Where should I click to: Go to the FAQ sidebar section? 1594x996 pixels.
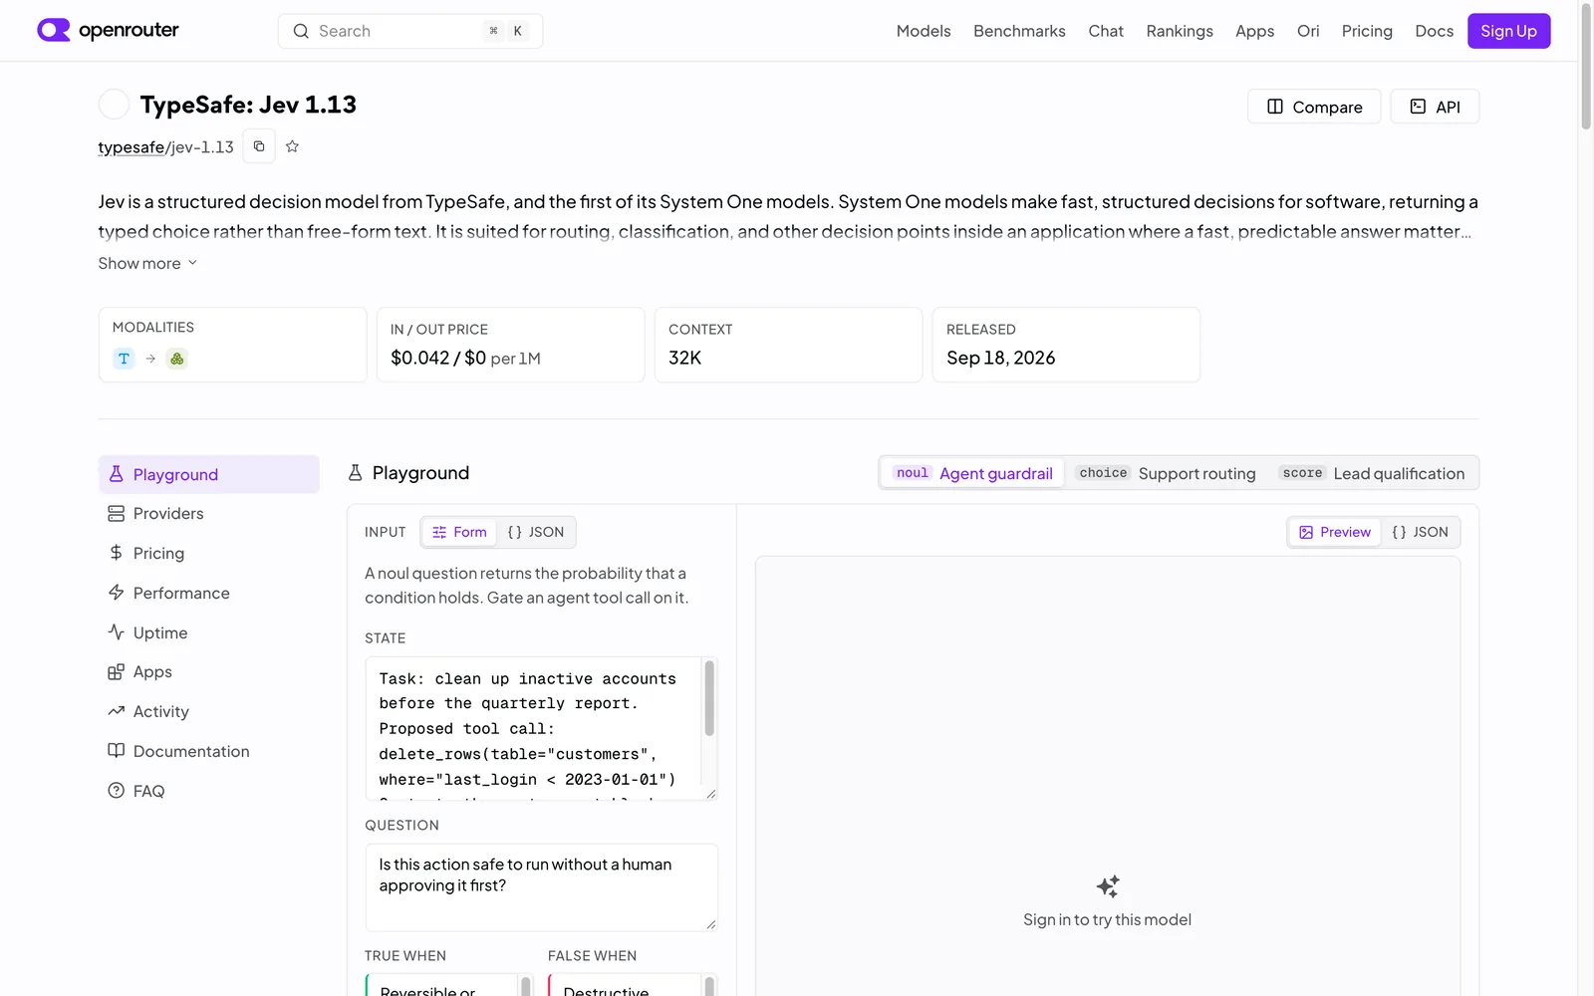pyautogui.click(x=208, y=791)
